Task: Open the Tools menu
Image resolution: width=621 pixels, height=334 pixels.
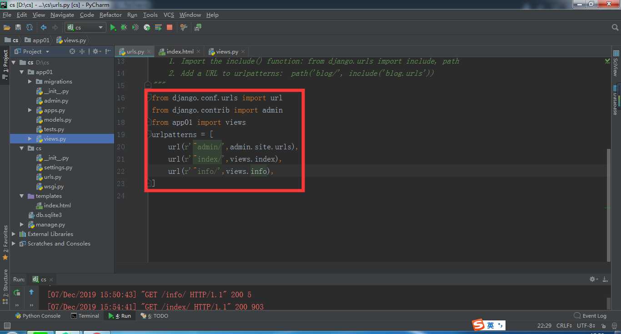Action: pyautogui.click(x=150, y=15)
